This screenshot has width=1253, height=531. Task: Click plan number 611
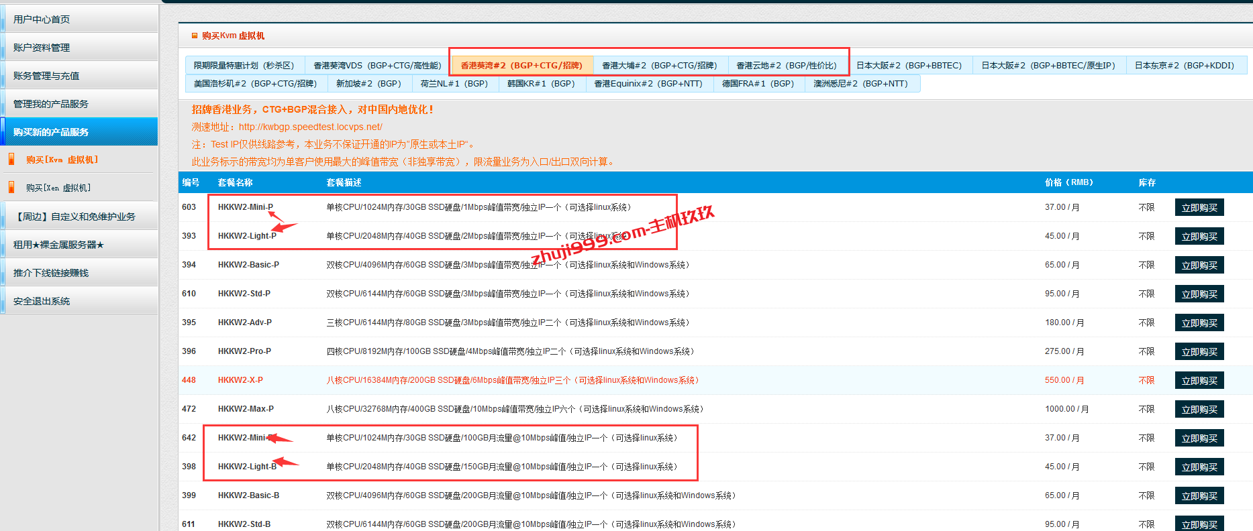[x=189, y=524]
